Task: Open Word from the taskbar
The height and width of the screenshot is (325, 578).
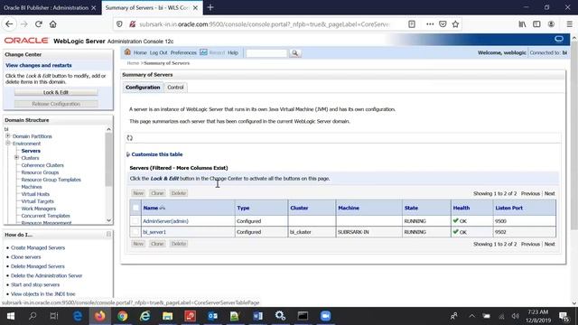Action: tap(257, 316)
